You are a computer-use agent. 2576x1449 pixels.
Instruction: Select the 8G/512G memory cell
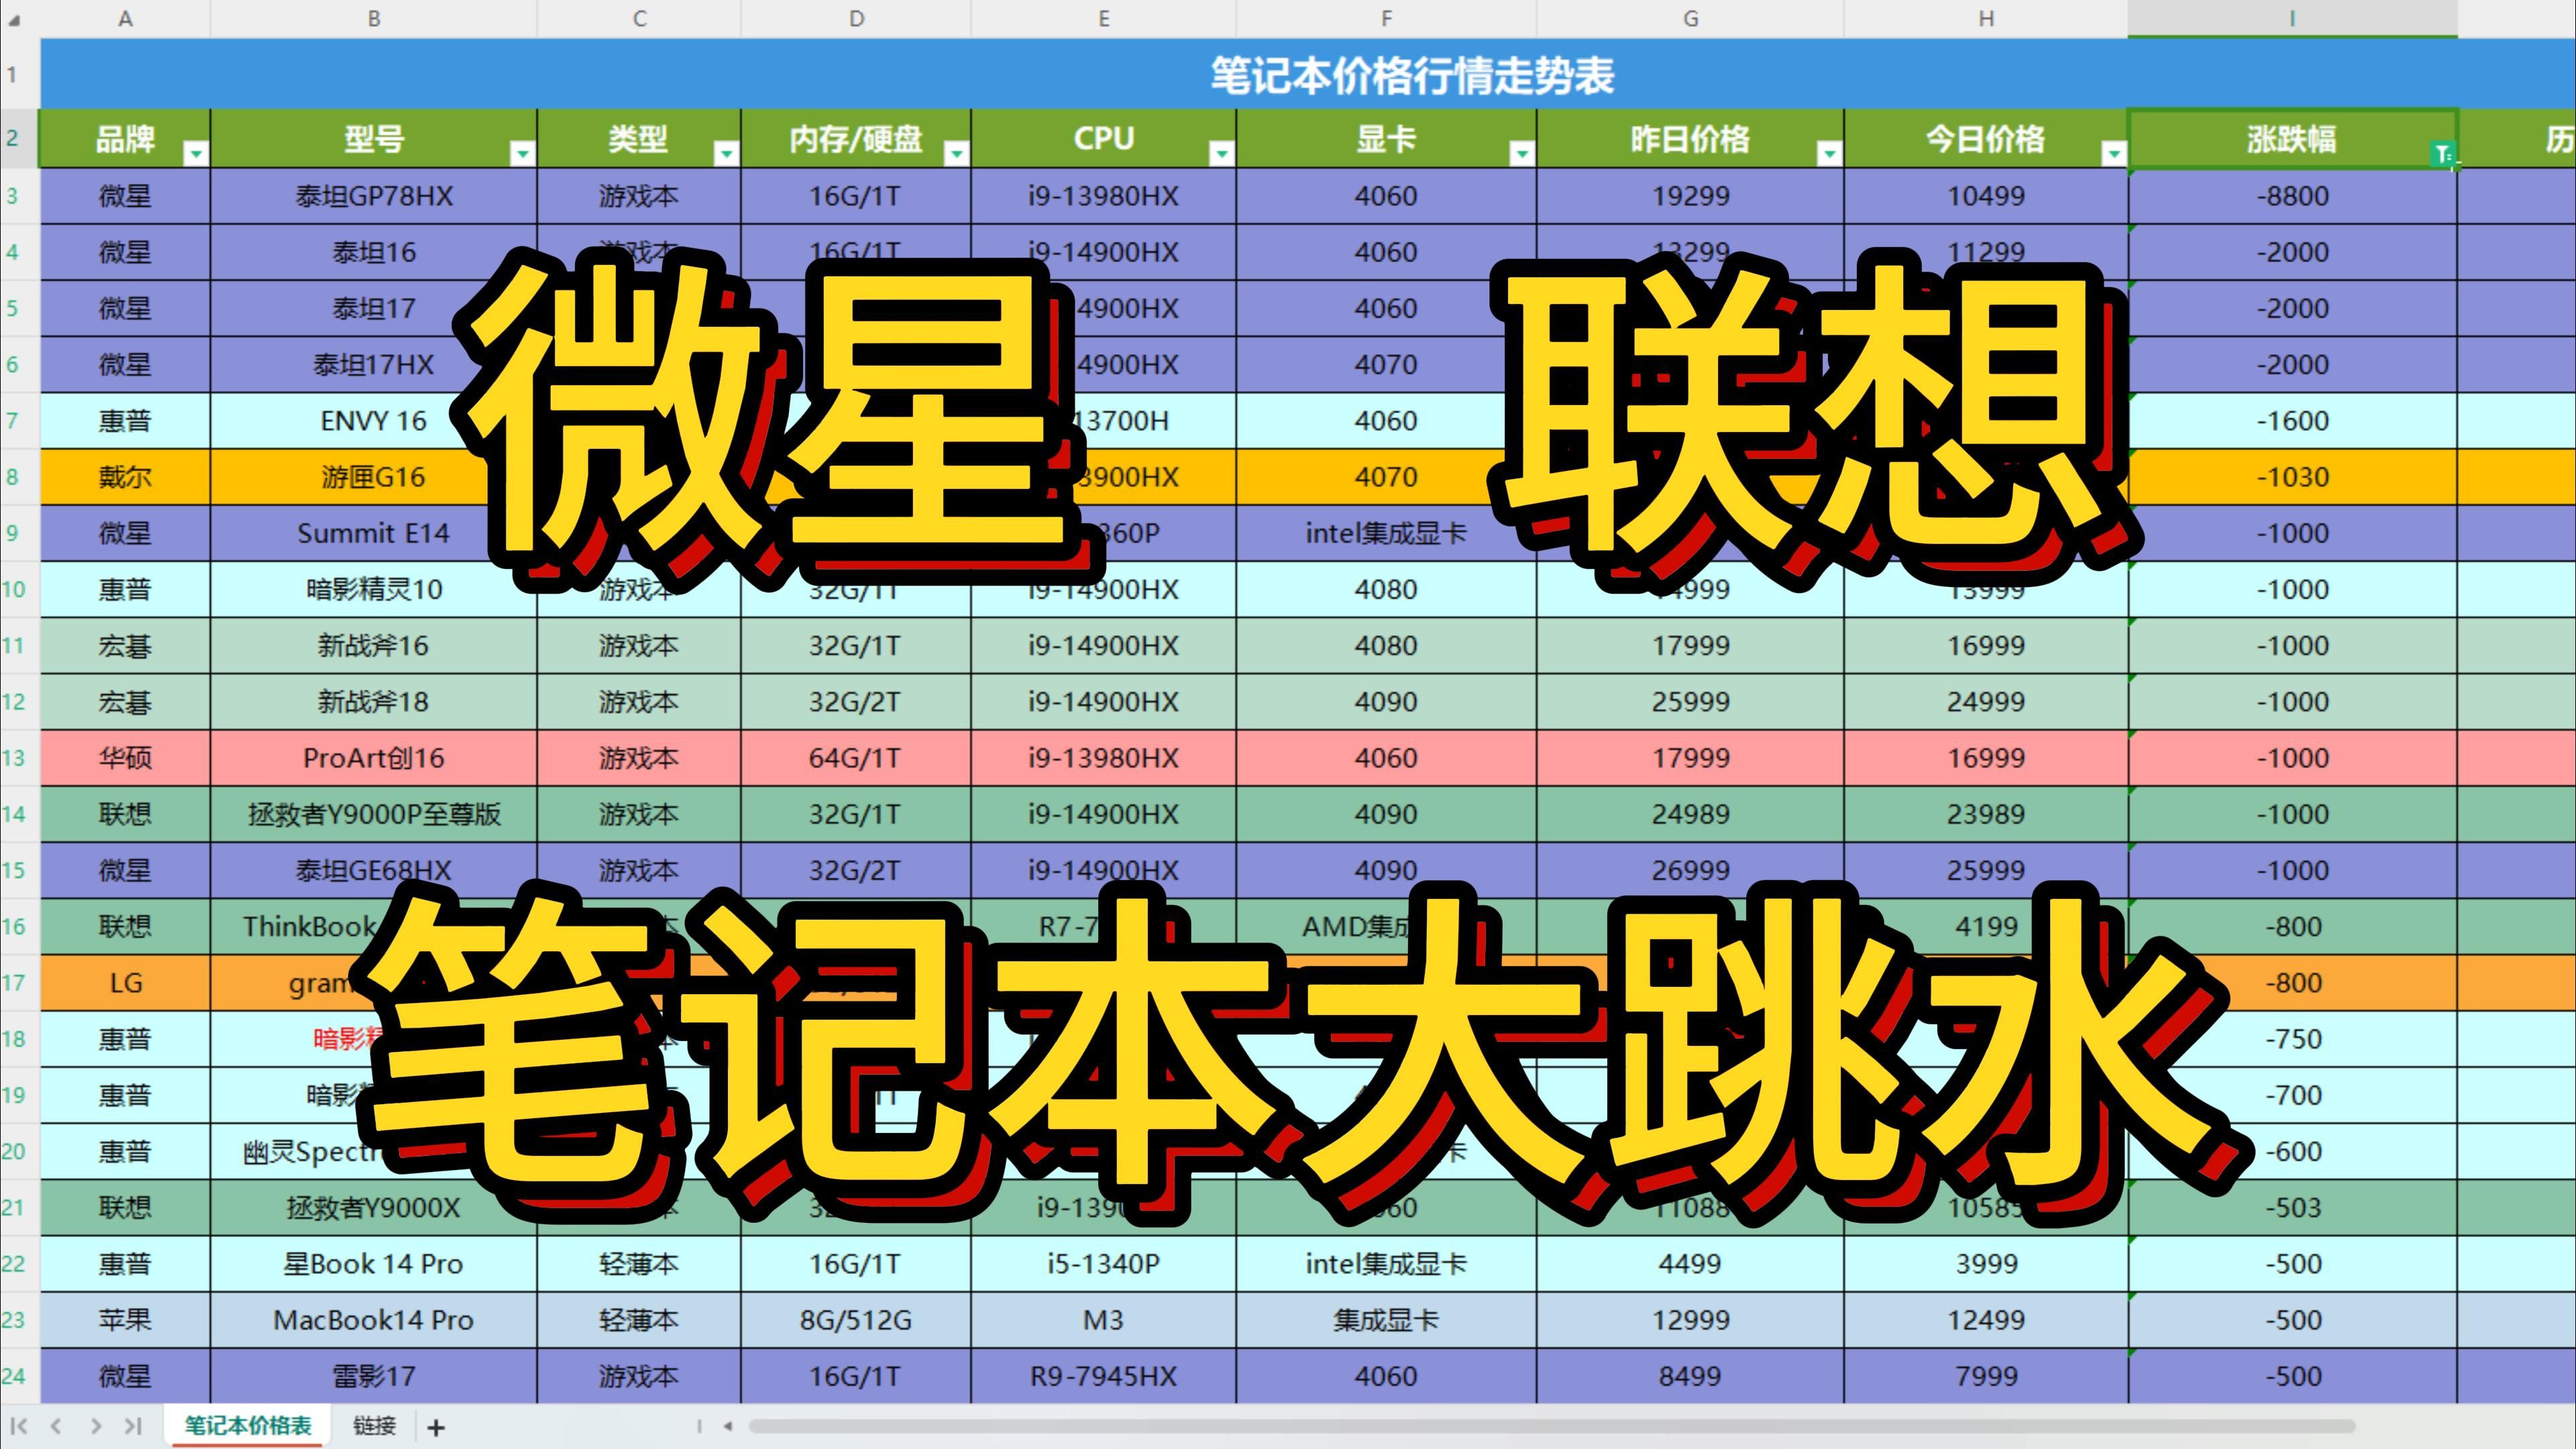coord(855,1319)
